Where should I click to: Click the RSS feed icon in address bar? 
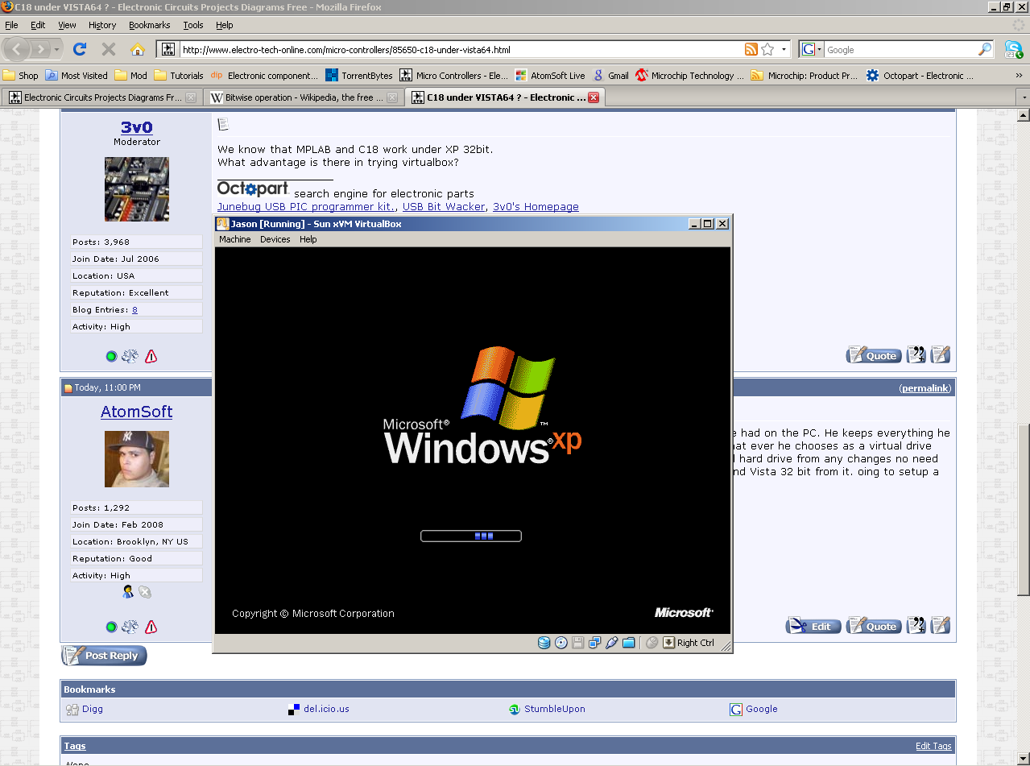click(x=751, y=49)
